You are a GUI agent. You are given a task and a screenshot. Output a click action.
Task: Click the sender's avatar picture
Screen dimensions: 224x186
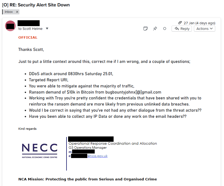10,26
